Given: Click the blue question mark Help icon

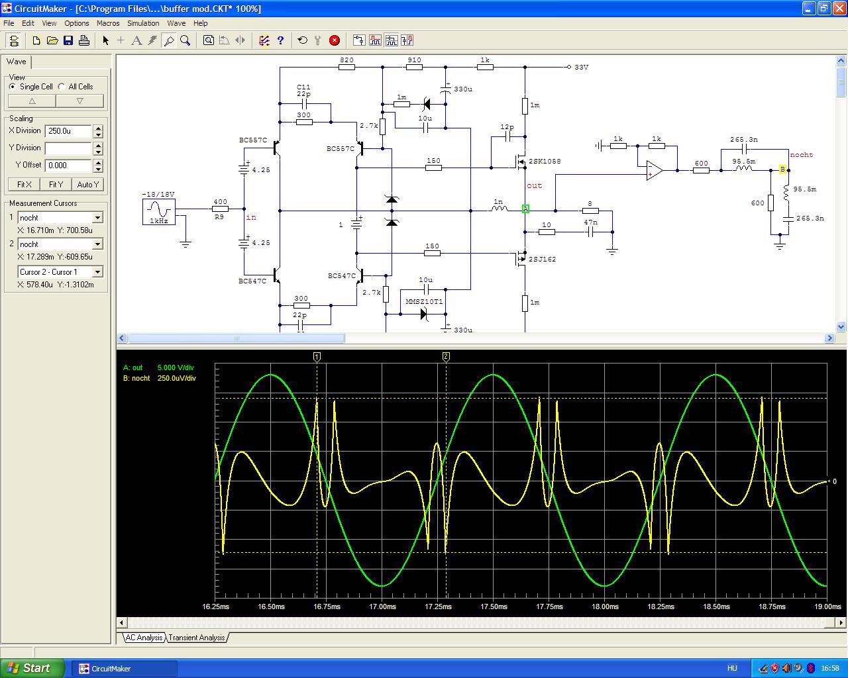Looking at the screenshot, I should (280, 40).
